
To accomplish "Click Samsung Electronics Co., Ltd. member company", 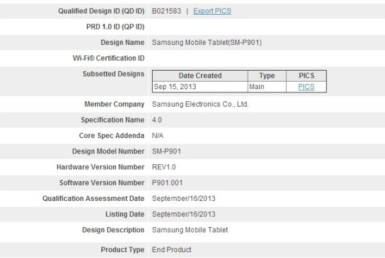I will pyautogui.click(x=199, y=104).
